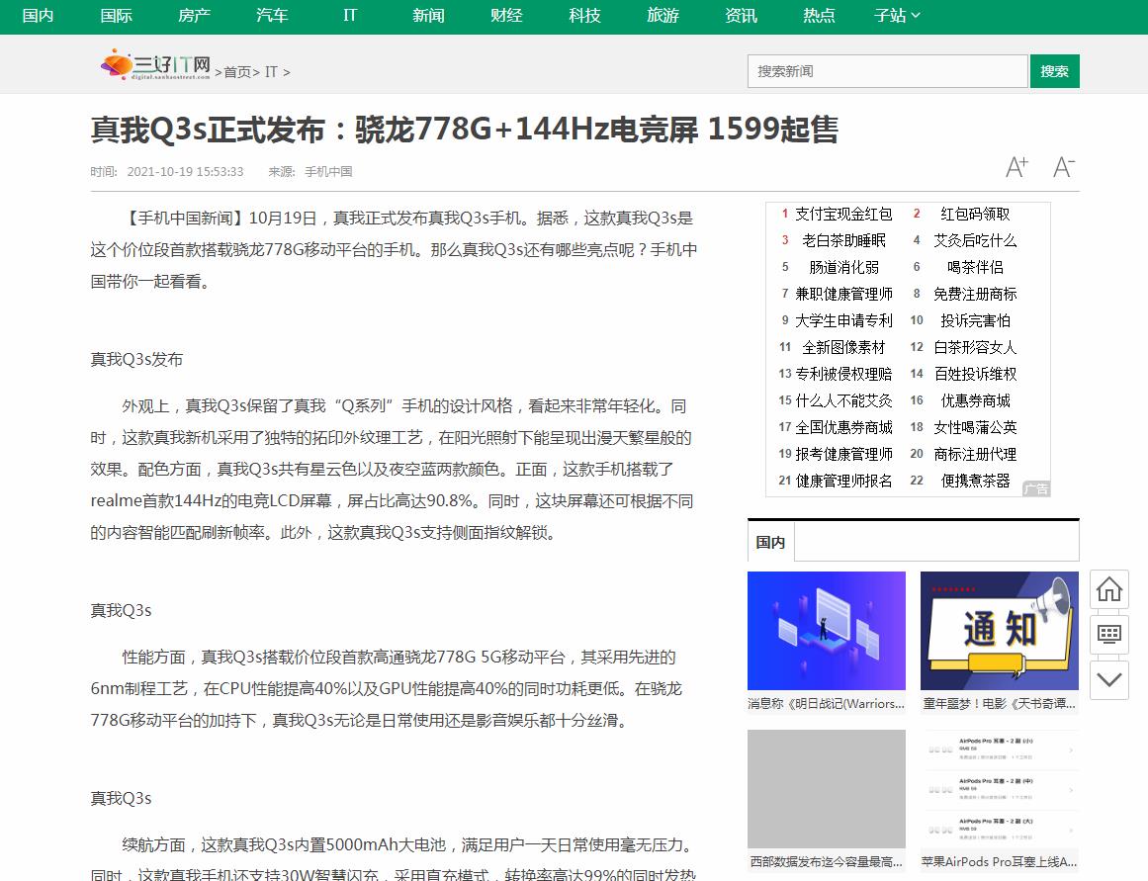Viewport: 1148px width, 881px height.
Task: Increase font size with A+ icon
Action: click(x=1016, y=168)
